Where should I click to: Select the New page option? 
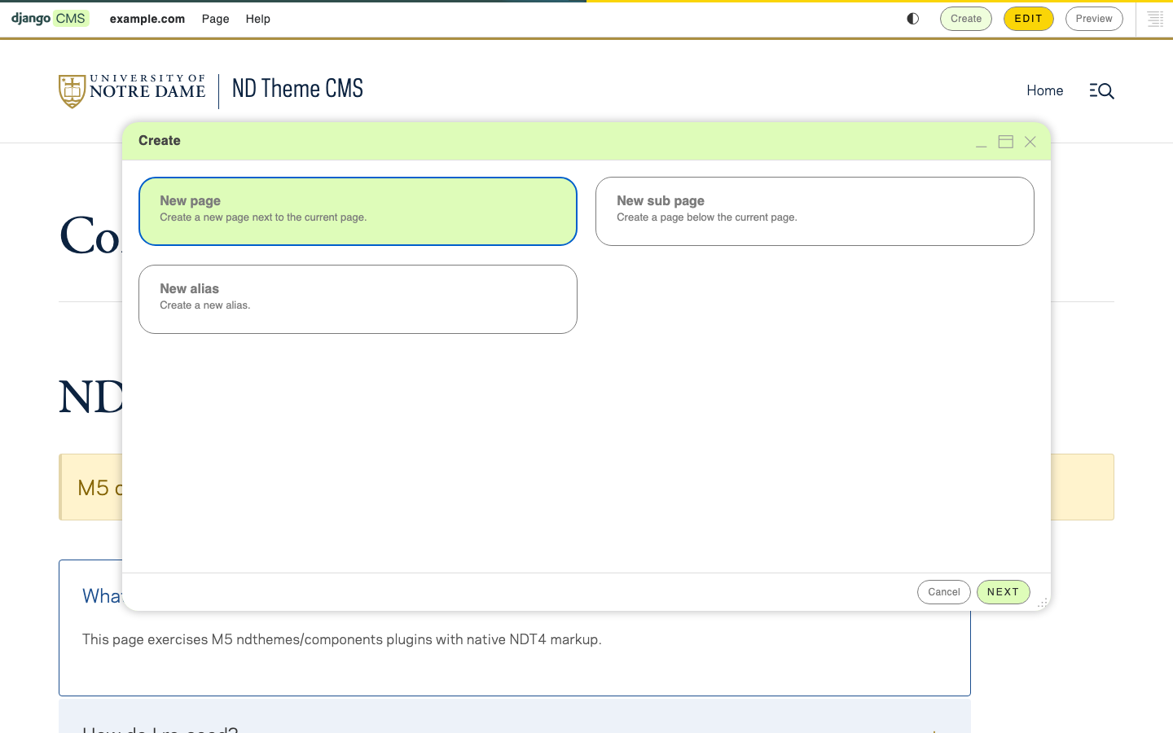[x=358, y=211]
